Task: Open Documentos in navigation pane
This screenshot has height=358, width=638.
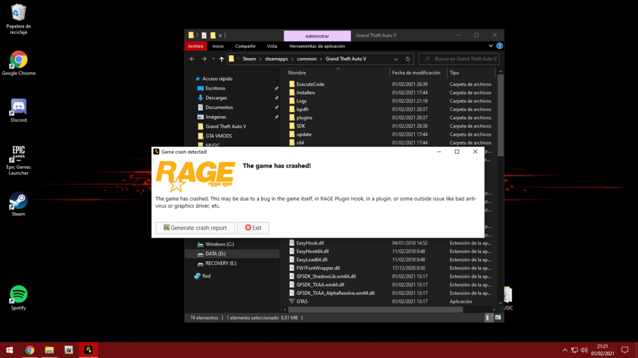Action: click(x=219, y=107)
